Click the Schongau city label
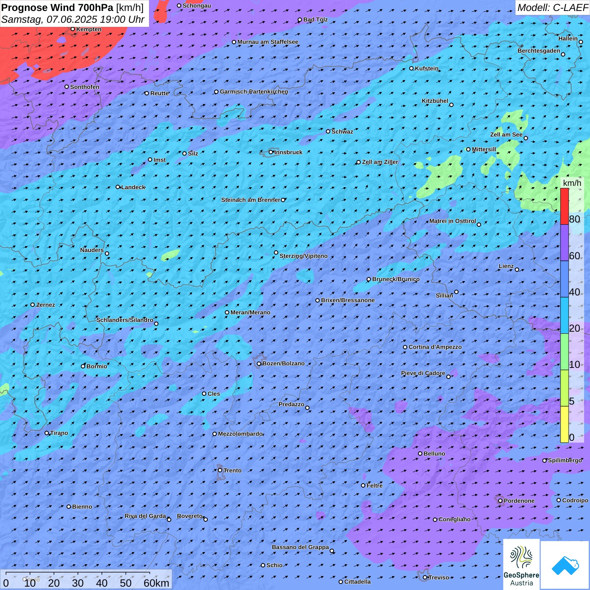Viewport: 590px width, 590px height. [197, 5]
